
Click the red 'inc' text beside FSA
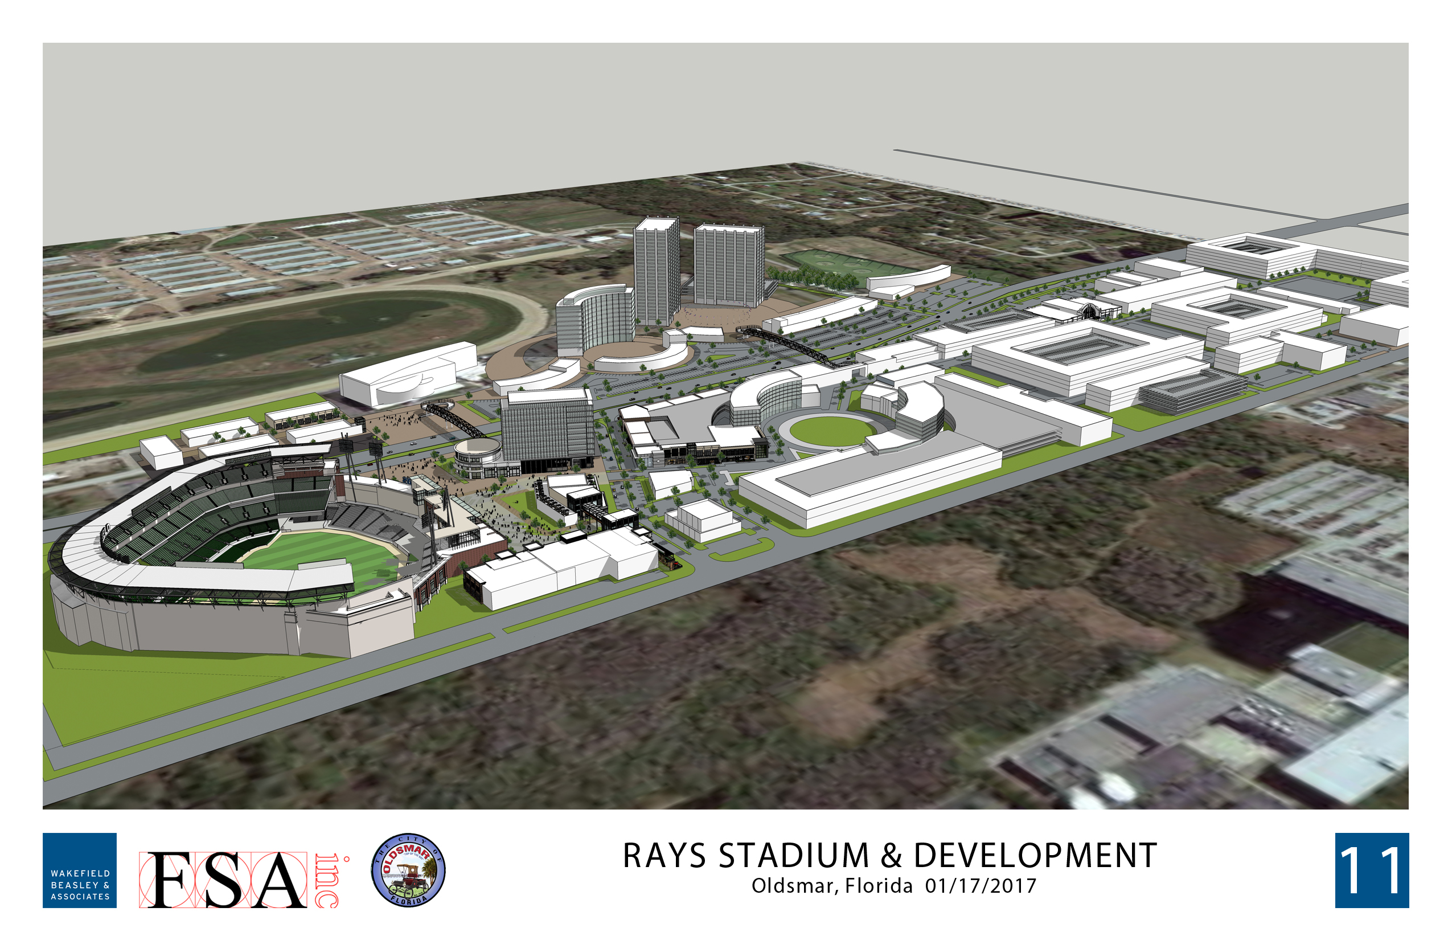pyautogui.click(x=327, y=880)
